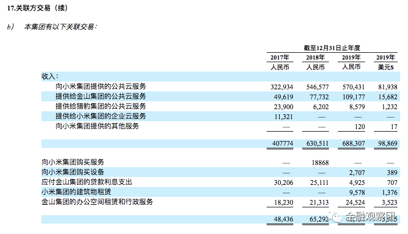Click the header '截至12月31日止年度'
Image resolution: width=408 pixels, height=234 pixels.
tap(332, 48)
